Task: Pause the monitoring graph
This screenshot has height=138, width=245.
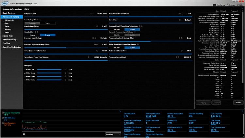Action: coord(24,134)
